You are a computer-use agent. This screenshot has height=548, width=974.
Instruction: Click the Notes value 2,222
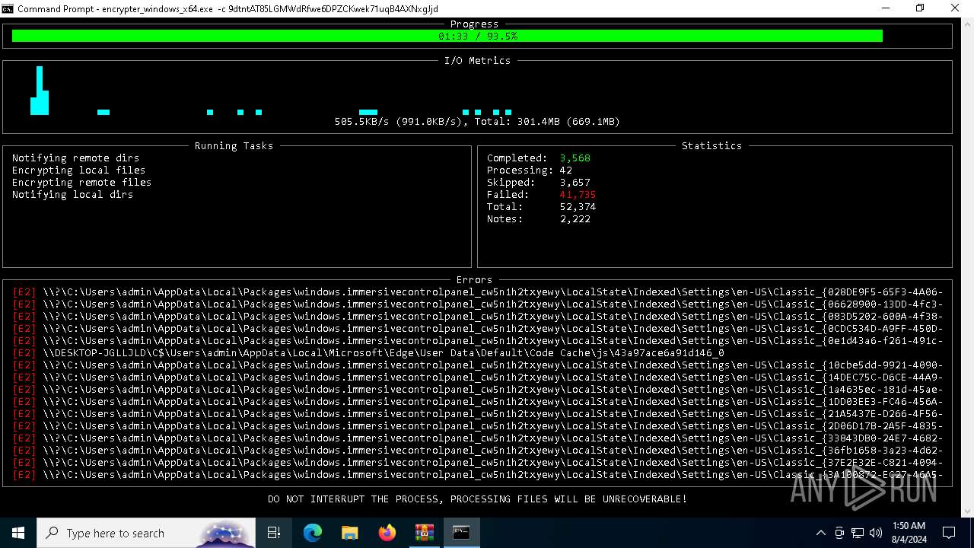(575, 219)
